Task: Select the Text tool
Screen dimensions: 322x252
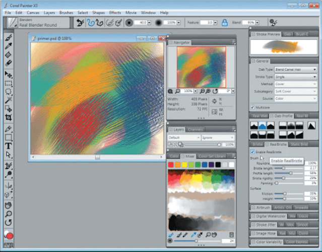Action: tap(8, 146)
